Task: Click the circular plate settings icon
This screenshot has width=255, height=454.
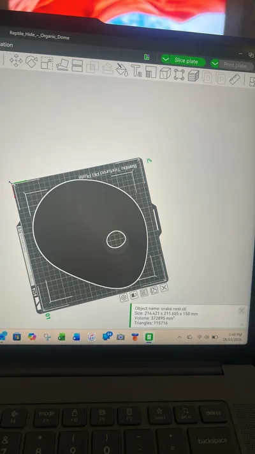Action: click(124, 298)
